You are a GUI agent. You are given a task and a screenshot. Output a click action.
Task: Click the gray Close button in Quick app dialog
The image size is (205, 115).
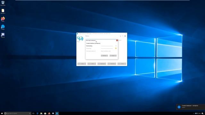(113, 56)
